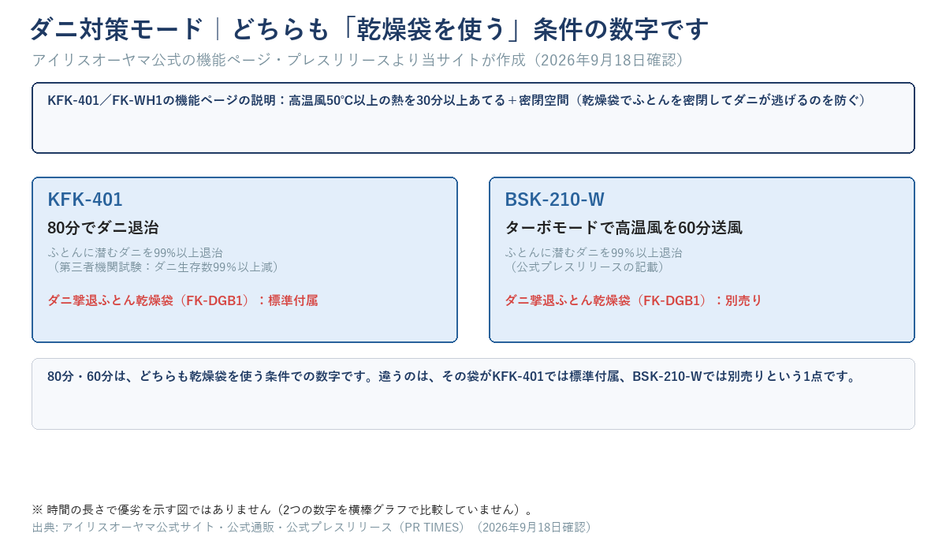Select the KFK-401 card heading
Screen dimensions: 946x552
pos(85,200)
